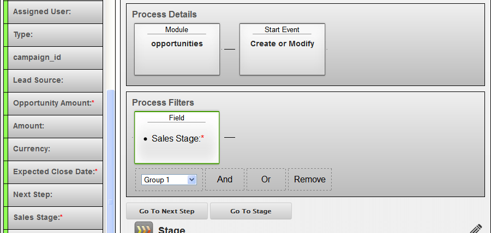
Task: Select Next Step field in list
Action: 55,194
